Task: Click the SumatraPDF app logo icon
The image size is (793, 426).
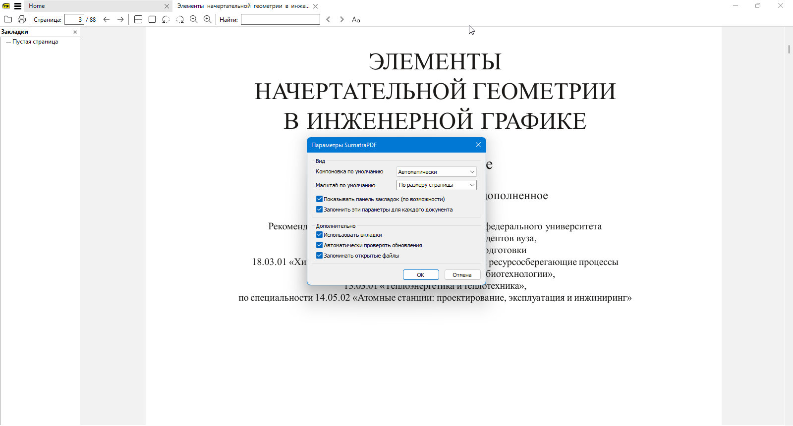Action: pos(6,6)
